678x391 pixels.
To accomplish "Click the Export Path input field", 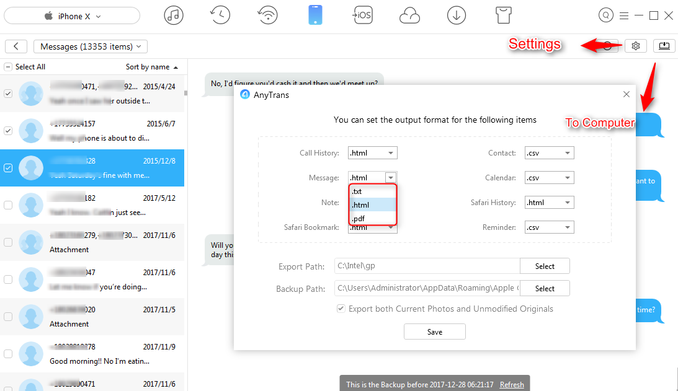I will (x=427, y=266).
